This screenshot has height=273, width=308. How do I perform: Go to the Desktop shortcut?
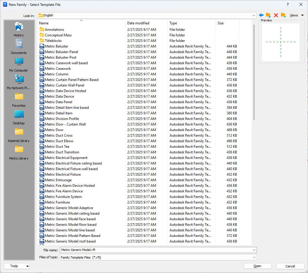coord(19,117)
